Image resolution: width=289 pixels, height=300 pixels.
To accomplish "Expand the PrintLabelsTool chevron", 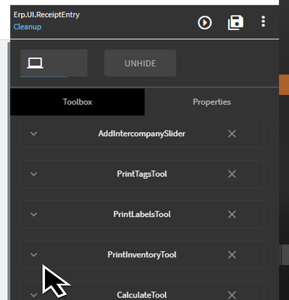I will click(x=34, y=214).
